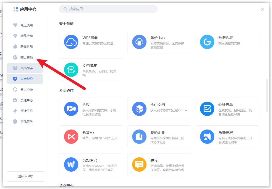Click the flame icon beside 新品尝鲜
Viewport: 272px width, 189px height.
click(x=15, y=46)
